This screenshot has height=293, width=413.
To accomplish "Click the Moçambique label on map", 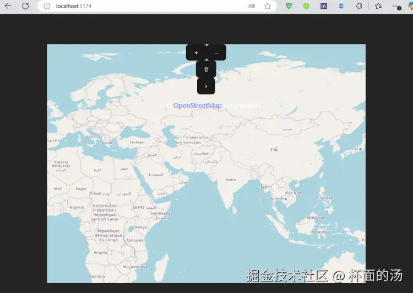I will 135,267.
